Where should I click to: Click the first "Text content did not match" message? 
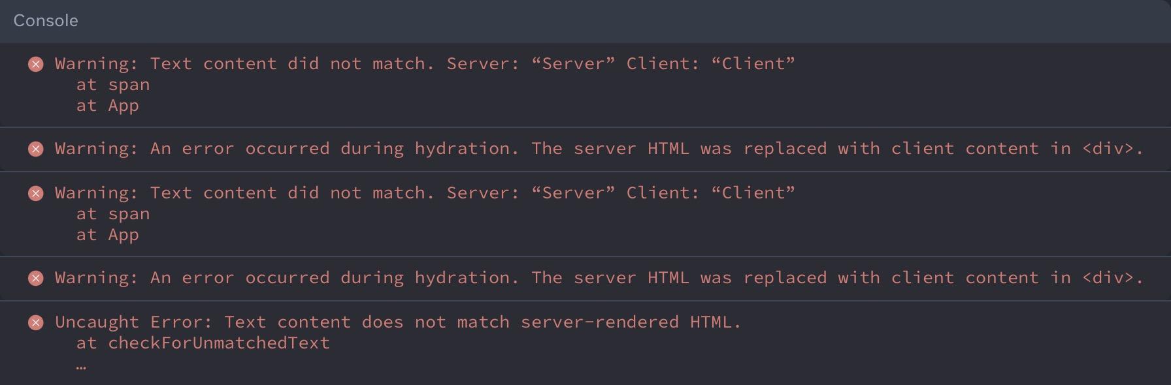point(425,64)
